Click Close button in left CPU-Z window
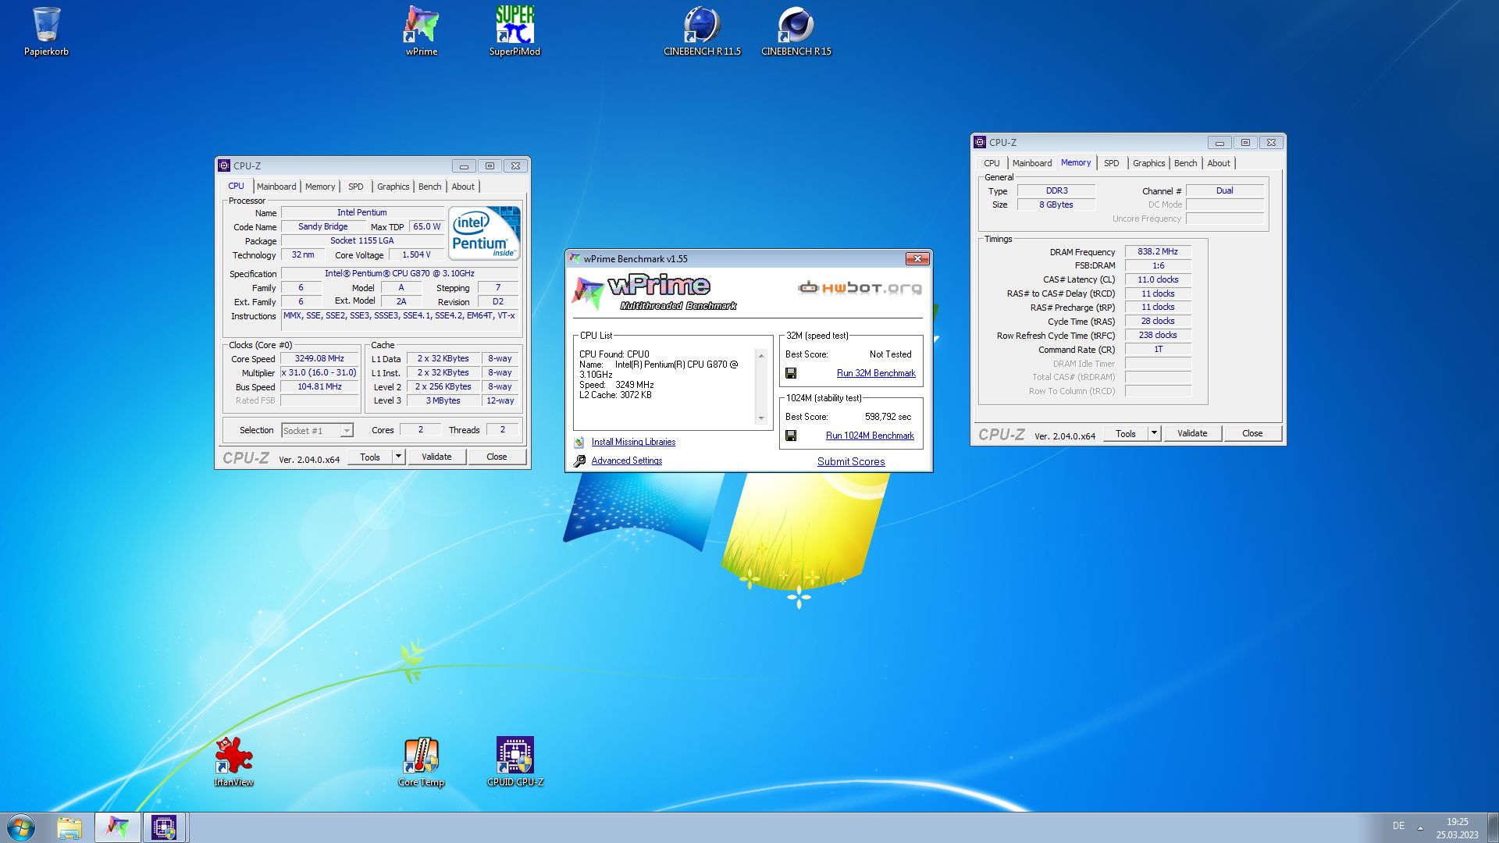Screen dimensions: 1499x843 click(497, 457)
